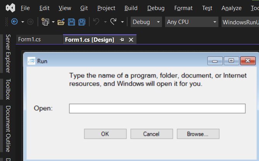The image size is (259, 161).
Task: Open the Test menu
Action: (207, 8)
